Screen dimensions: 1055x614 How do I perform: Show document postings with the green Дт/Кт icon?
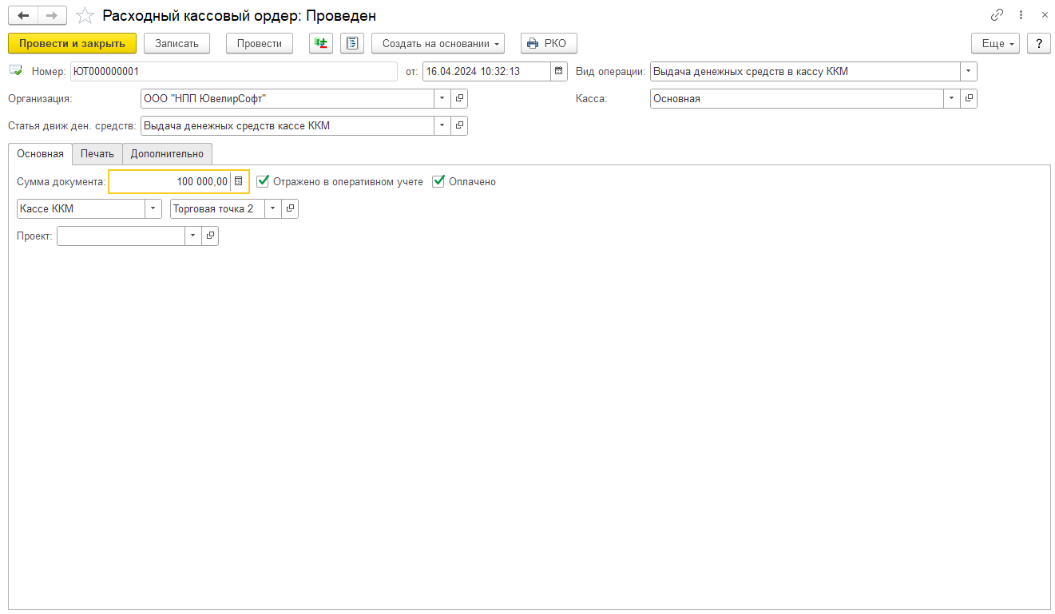click(x=321, y=43)
